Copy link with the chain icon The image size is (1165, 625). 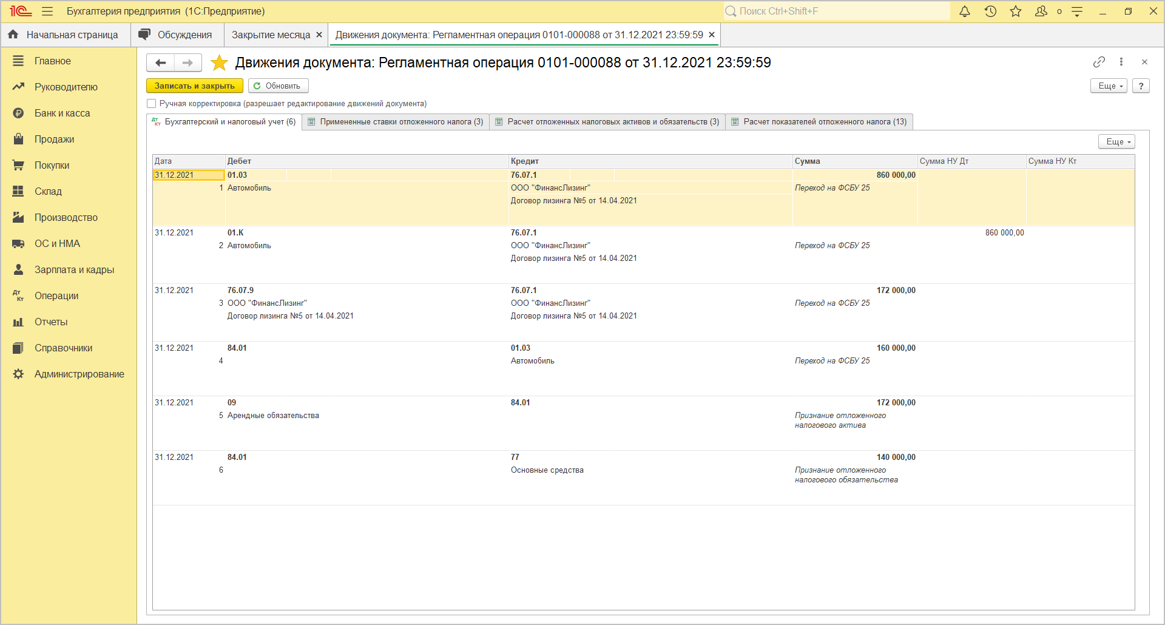pyautogui.click(x=1099, y=62)
